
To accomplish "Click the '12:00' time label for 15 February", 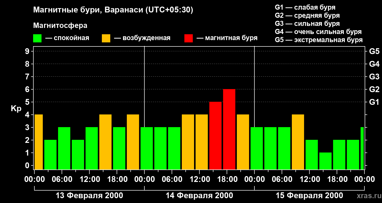I will [309, 179].
